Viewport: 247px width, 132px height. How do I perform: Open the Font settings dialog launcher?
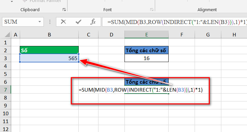[152, 10]
